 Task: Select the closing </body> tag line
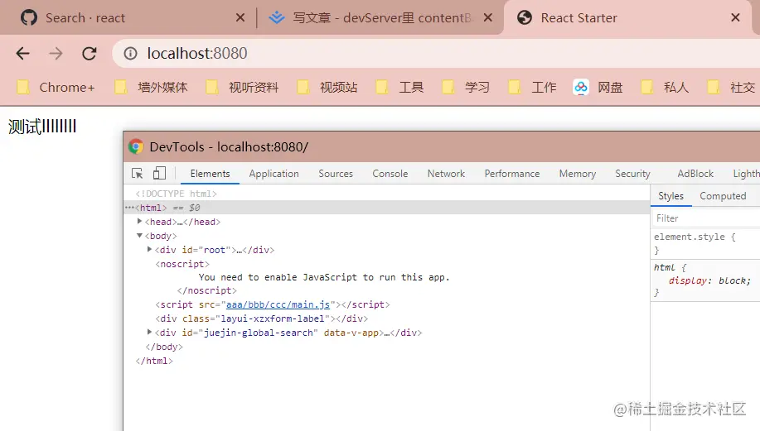164,347
